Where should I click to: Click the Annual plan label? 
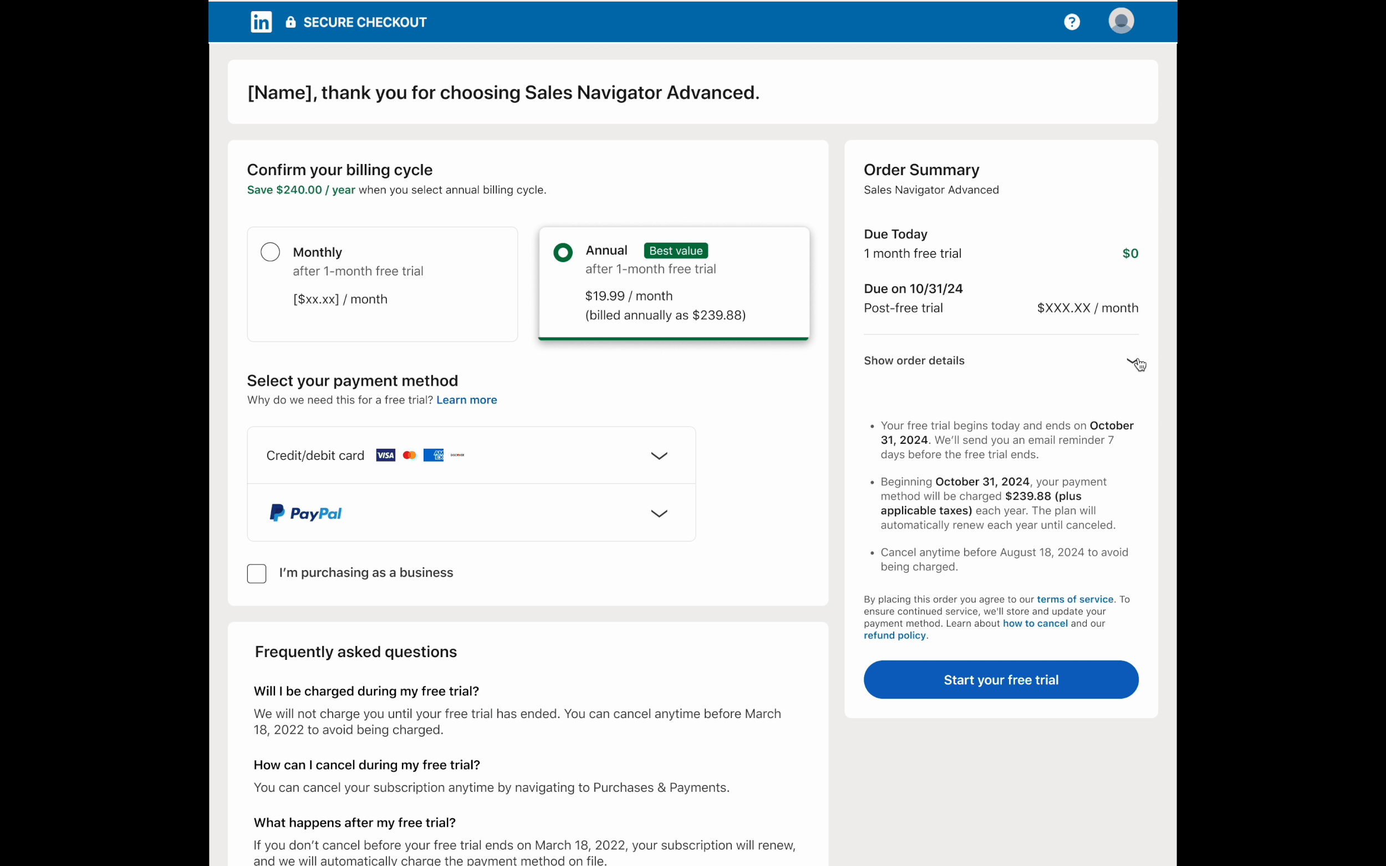pos(605,250)
